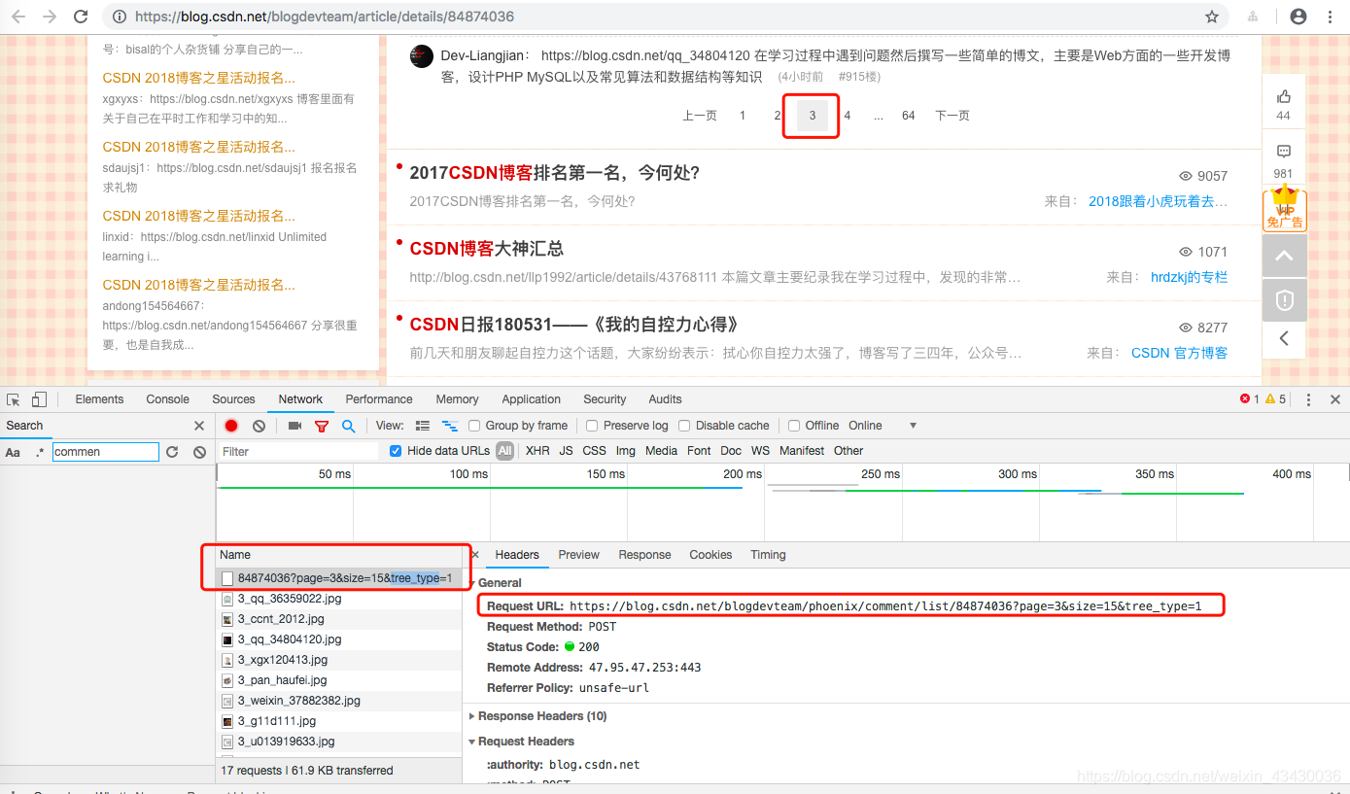Viewport: 1350px width, 794px height.
Task: Filter requests by JS type
Action: pos(566,451)
